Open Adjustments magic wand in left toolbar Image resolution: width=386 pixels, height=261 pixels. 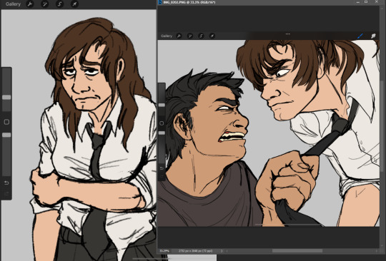44,4
